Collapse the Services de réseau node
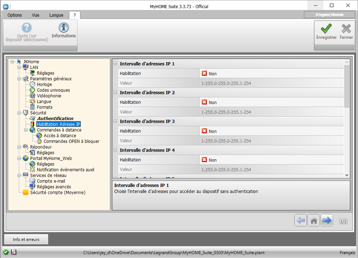This screenshot has height=258, width=358. tap(19, 176)
